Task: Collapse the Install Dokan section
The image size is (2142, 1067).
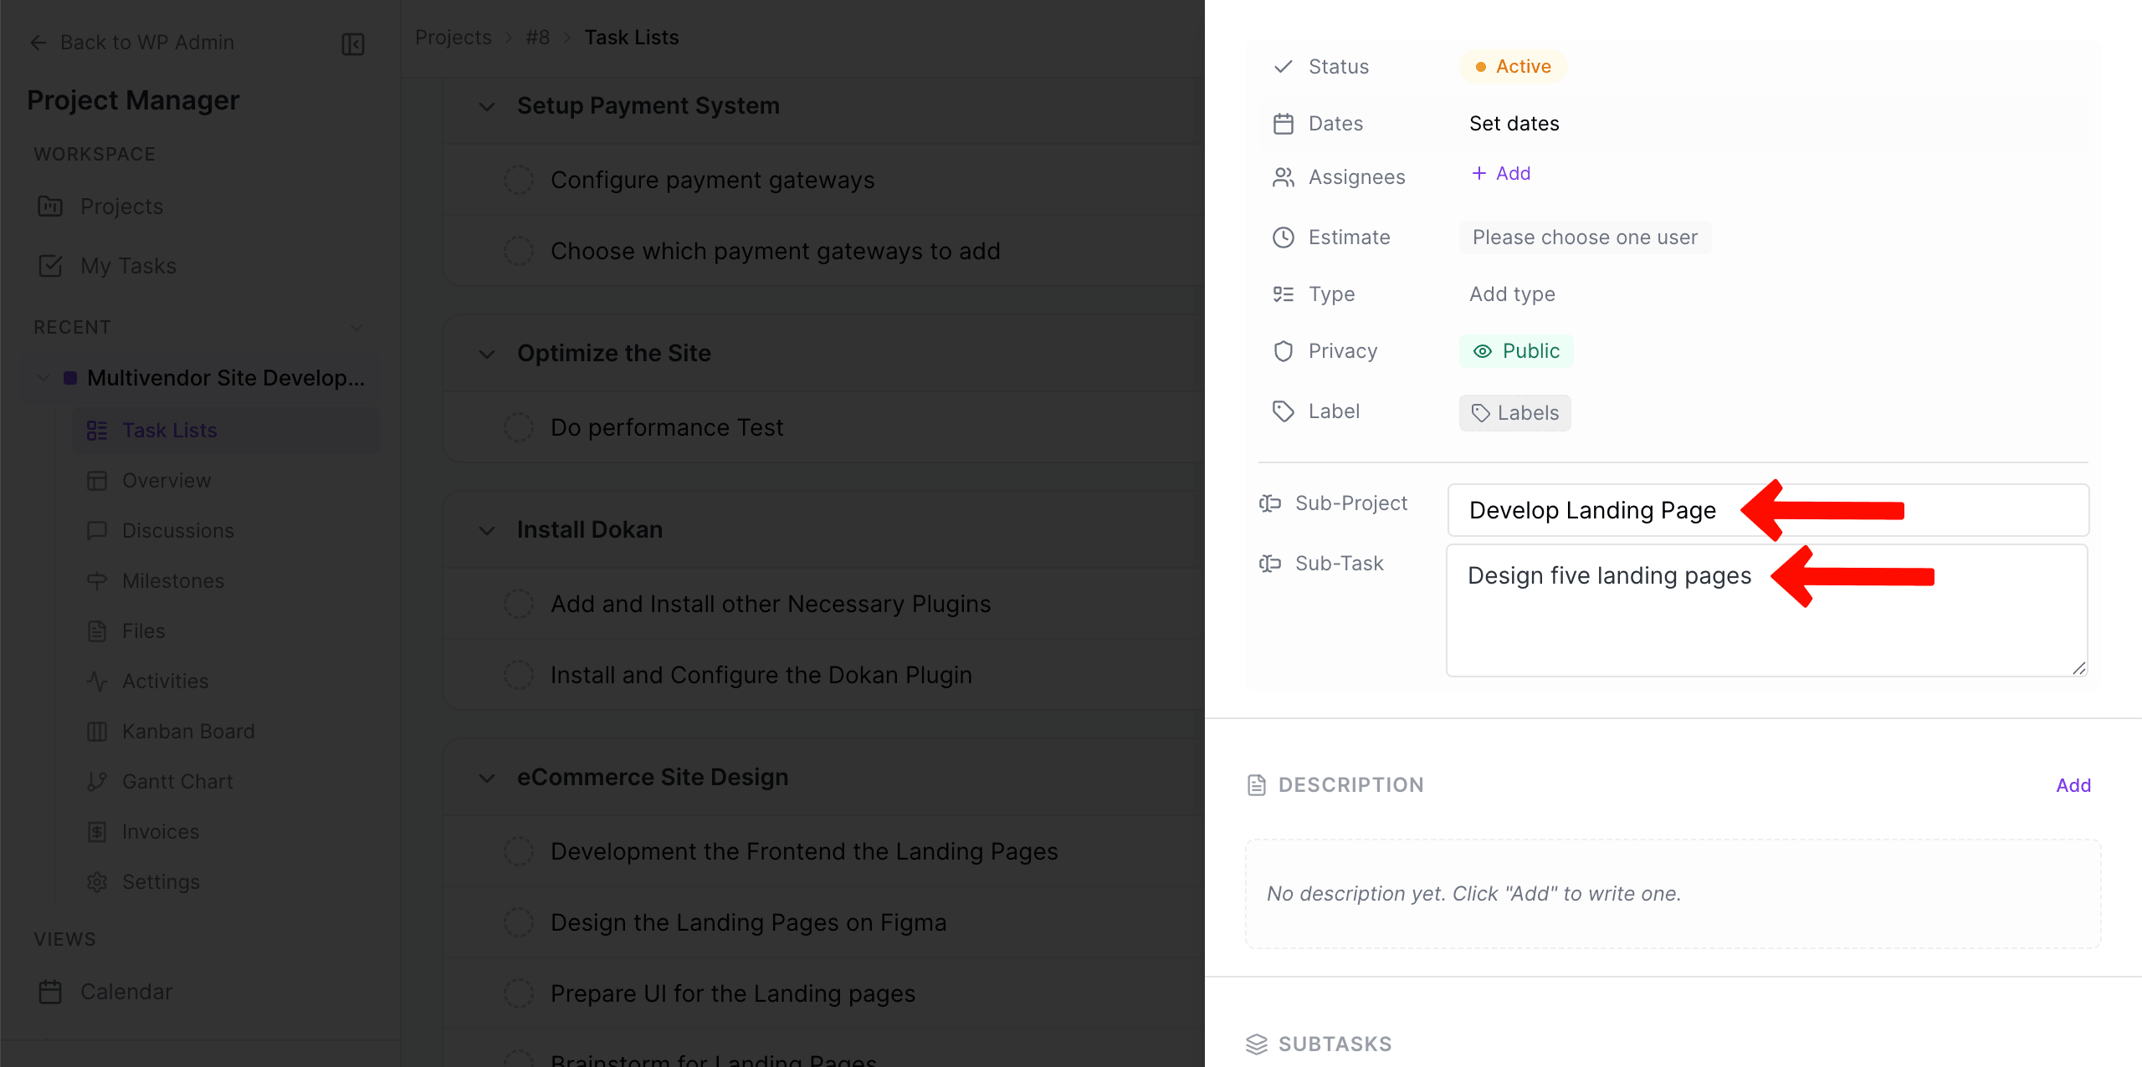Action: click(487, 530)
